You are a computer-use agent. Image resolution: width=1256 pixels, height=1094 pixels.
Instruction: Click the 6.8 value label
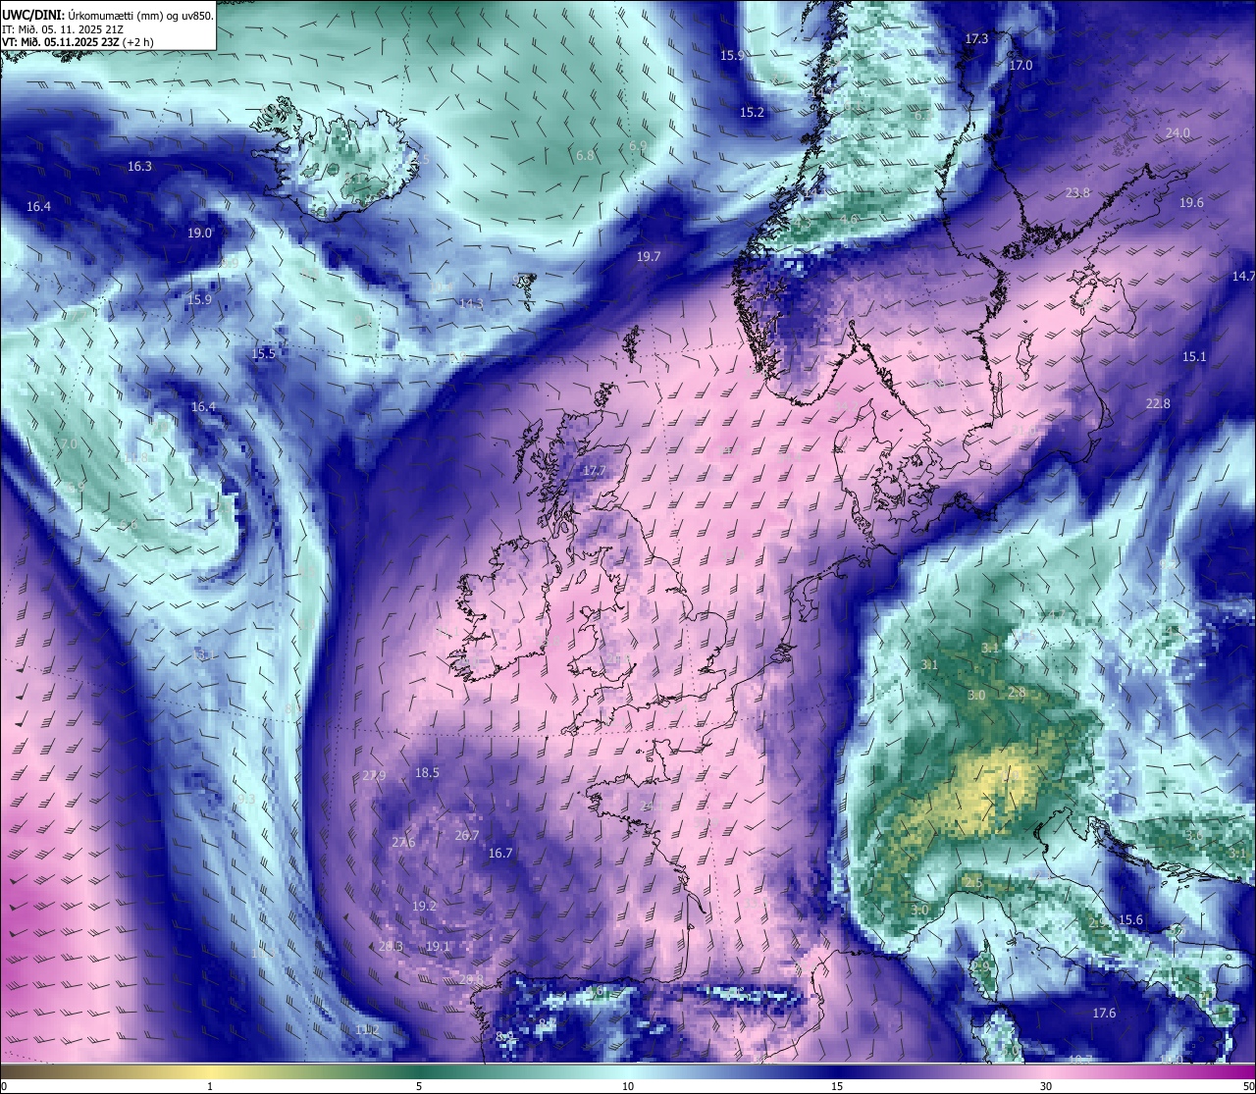[585, 156]
